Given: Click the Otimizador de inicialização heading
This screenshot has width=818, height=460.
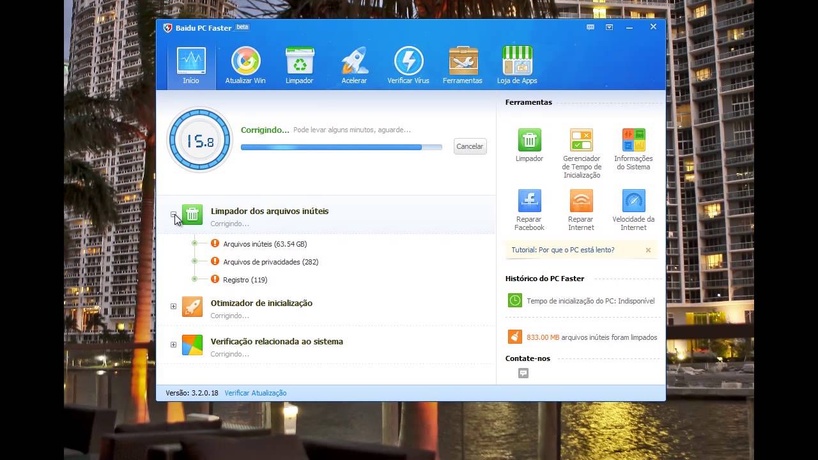Looking at the screenshot, I should tap(261, 303).
